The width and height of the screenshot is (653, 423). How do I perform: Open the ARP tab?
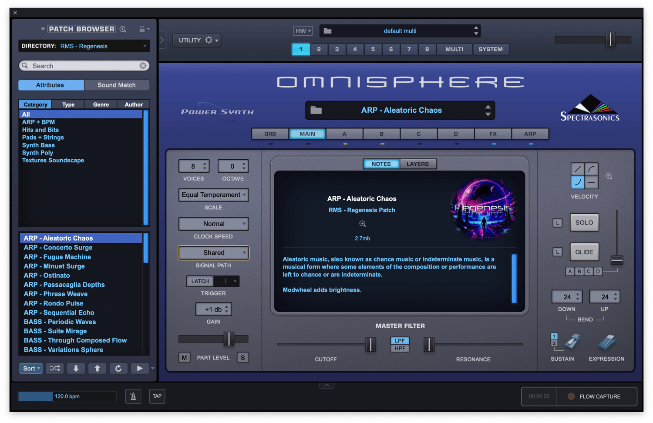click(530, 134)
